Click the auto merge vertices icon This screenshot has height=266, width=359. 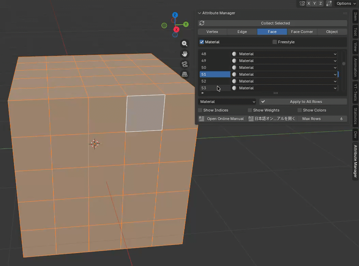[329, 3]
